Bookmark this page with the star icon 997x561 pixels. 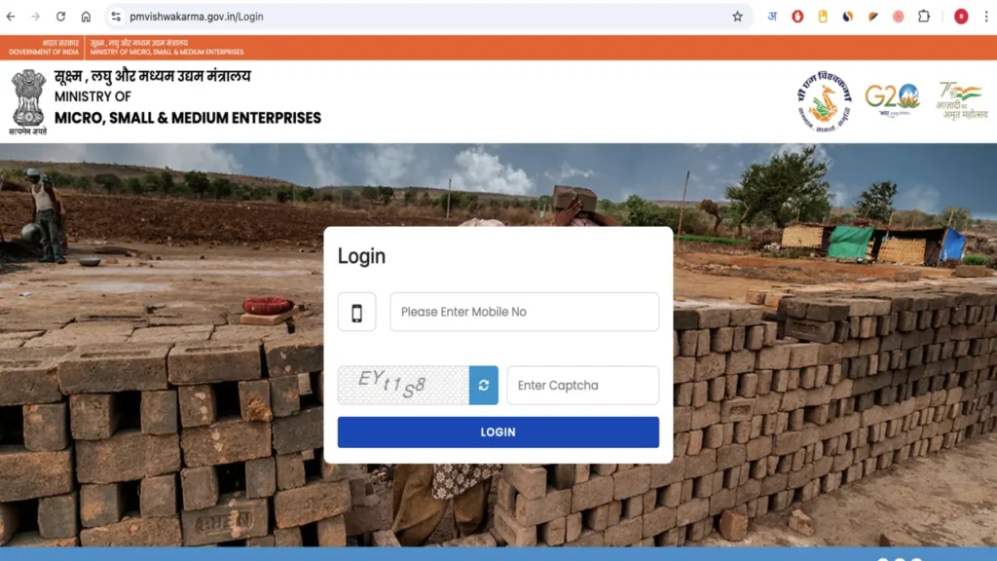coord(737,17)
